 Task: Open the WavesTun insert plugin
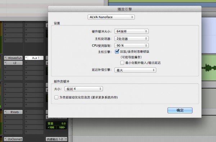[x=15, y=58]
